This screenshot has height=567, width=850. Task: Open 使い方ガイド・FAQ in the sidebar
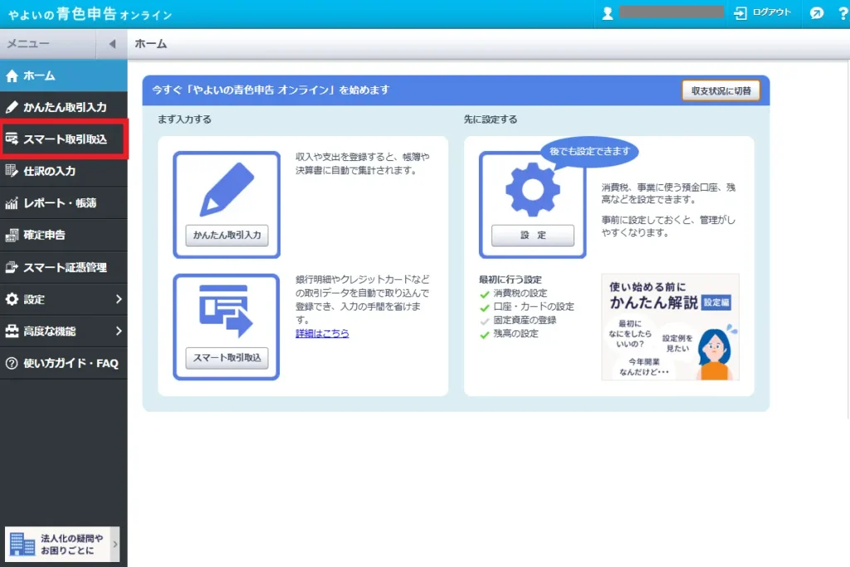pyautogui.click(x=63, y=363)
